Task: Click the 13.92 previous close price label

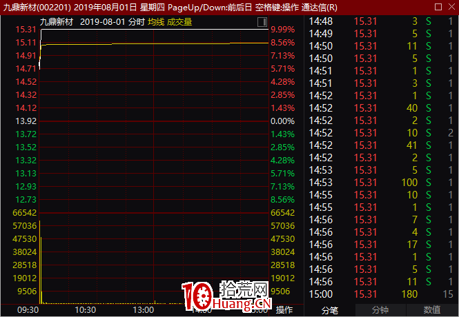Action: (x=26, y=121)
